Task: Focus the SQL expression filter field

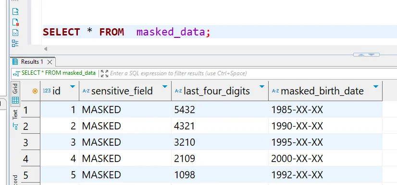Action: 253,73
